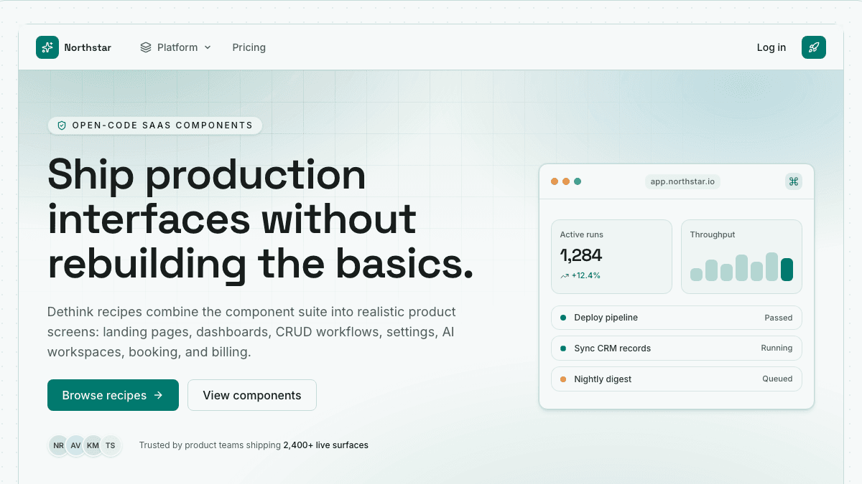Click the Platform layers stack icon

point(146,47)
